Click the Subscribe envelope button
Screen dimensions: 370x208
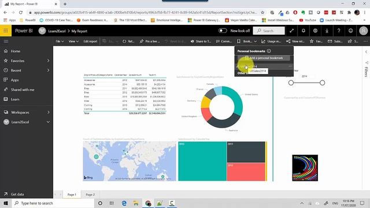335,41
